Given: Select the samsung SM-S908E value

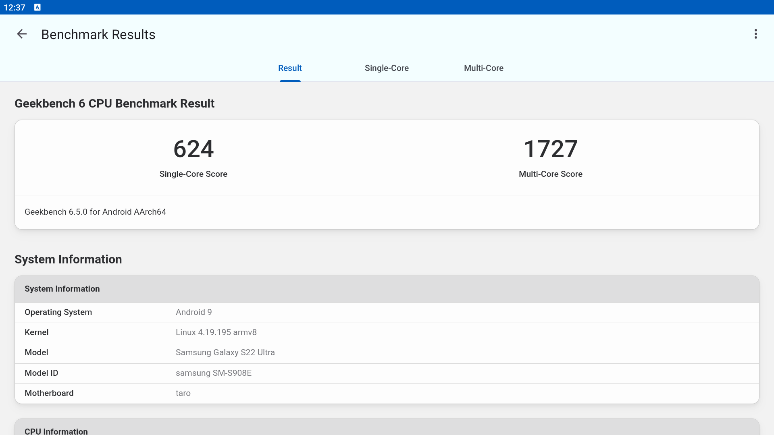Looking at the screenshot, I should point(214,373).
